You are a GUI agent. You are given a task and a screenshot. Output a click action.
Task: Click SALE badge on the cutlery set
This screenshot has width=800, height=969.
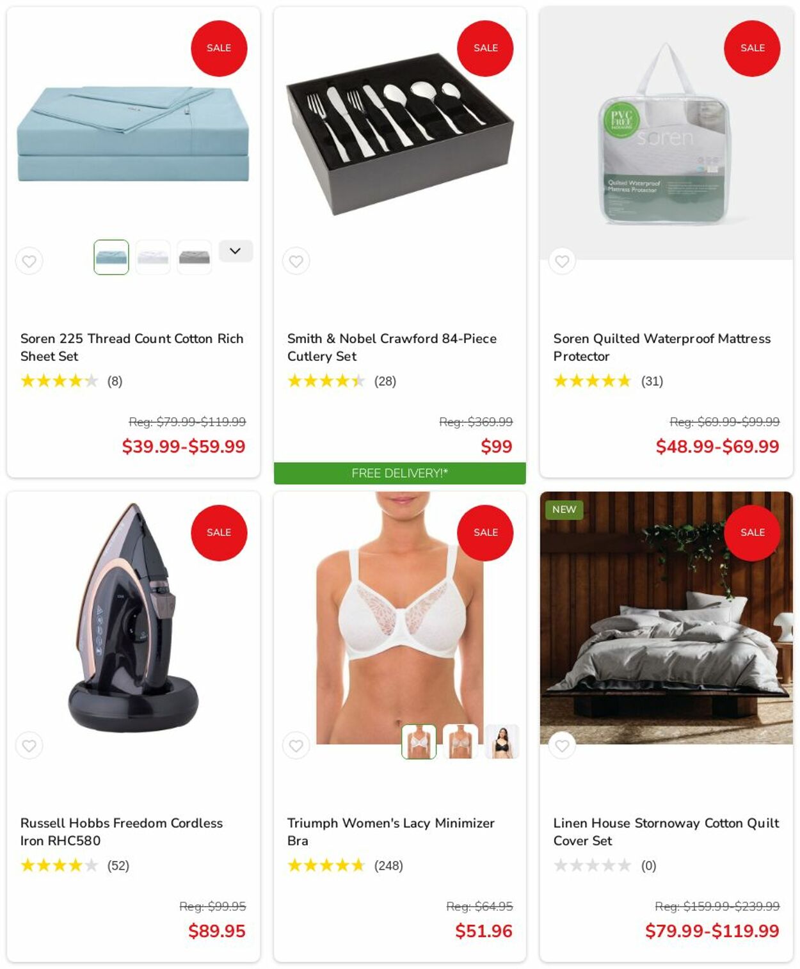coord(485,48)
